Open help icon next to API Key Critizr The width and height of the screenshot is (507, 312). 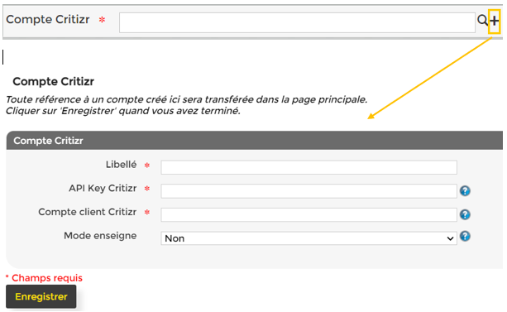tap(465, 191)
